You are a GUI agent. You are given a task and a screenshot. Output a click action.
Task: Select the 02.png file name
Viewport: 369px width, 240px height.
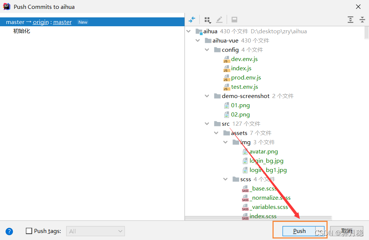(240, 115)
